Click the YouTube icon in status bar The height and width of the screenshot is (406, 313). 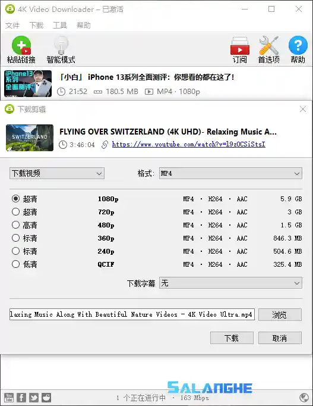[9, 398]
